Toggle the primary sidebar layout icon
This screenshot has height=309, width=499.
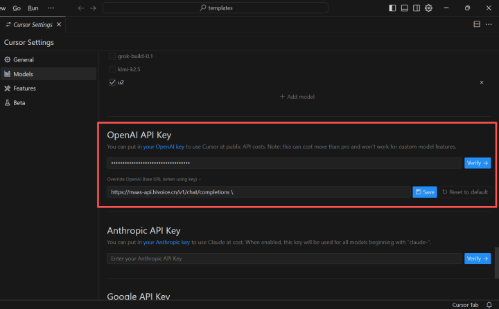click(392, 8)
